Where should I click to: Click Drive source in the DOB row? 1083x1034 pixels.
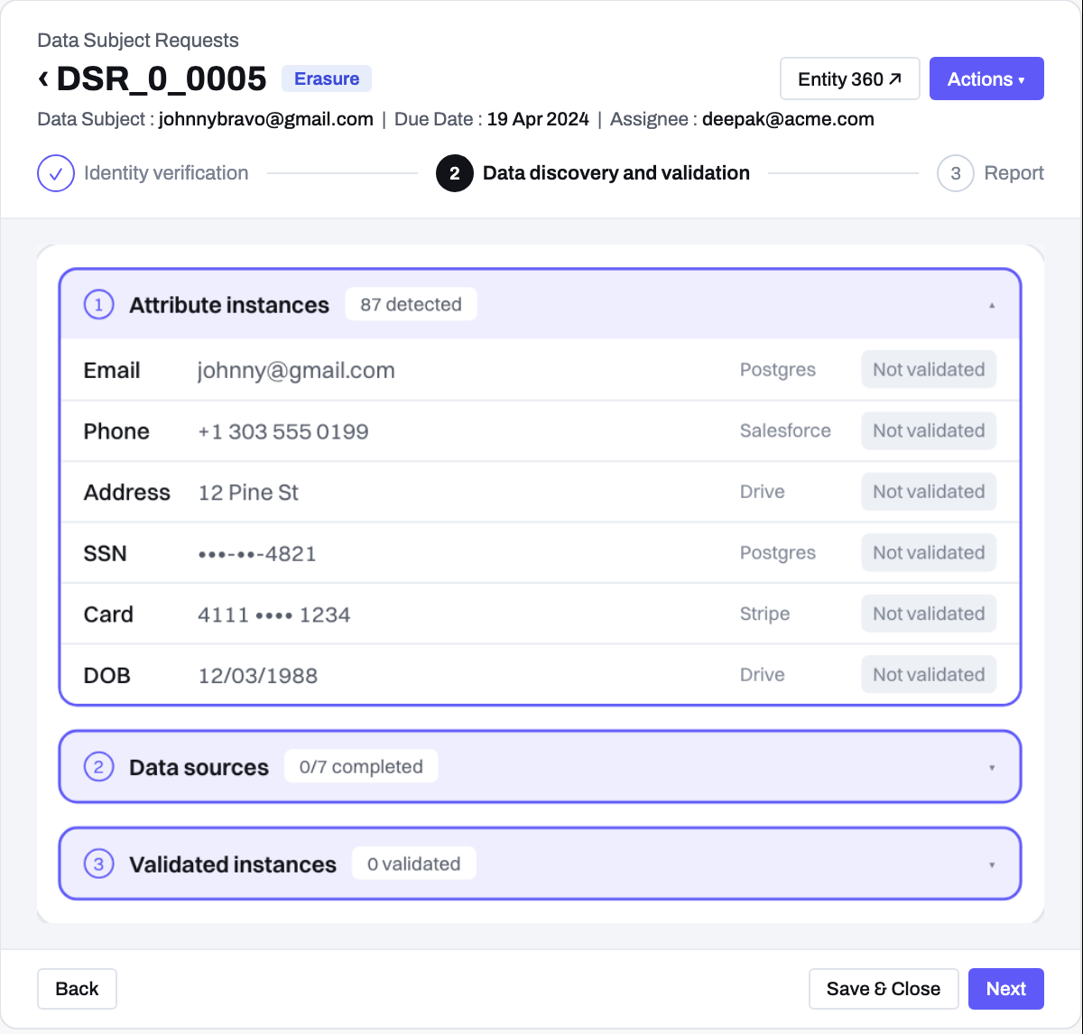coord(763,675)
